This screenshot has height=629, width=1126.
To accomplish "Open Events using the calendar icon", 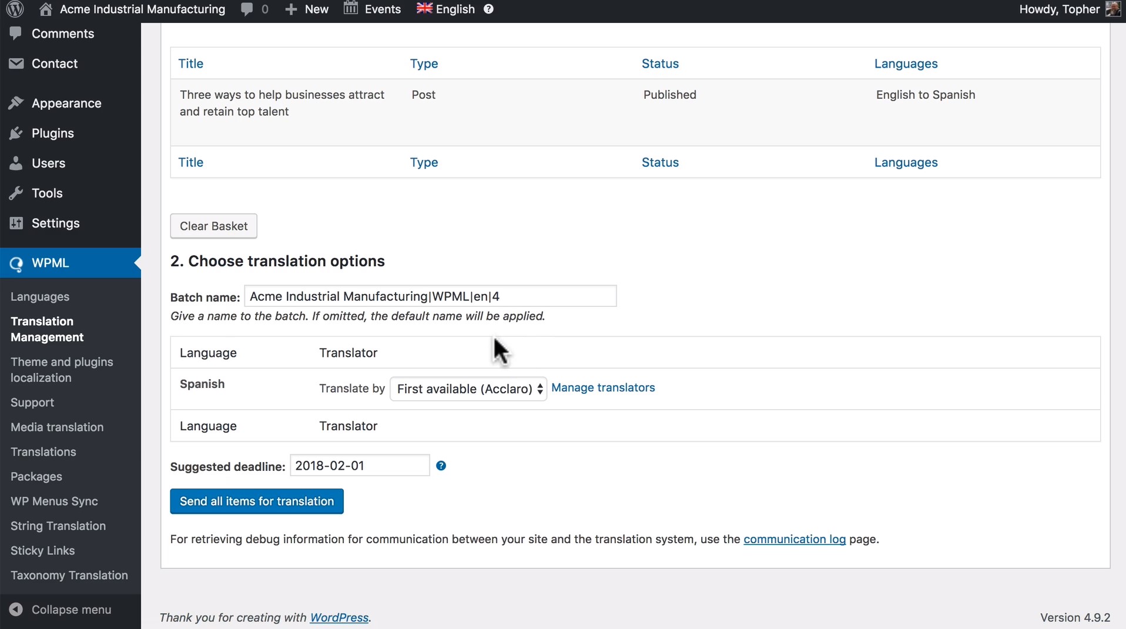I will tap(351, 9).
